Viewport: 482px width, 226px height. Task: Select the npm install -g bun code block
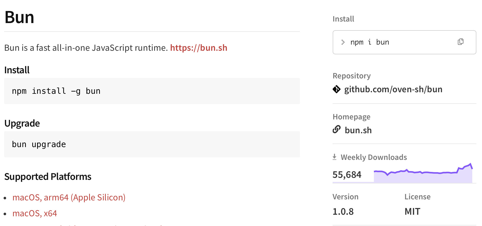56,91
